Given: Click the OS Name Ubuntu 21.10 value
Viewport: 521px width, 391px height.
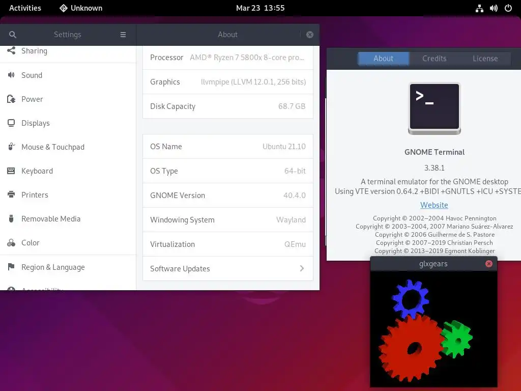Looking at the screenshot, I should click(284, 147).
